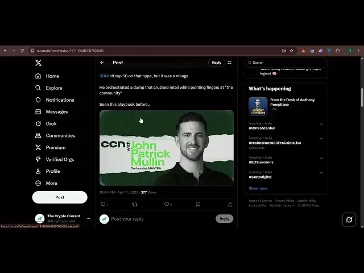This screenshot has width=364, height=273.
Task: Click the Home house icon
Action: click(x=38, y=76)
